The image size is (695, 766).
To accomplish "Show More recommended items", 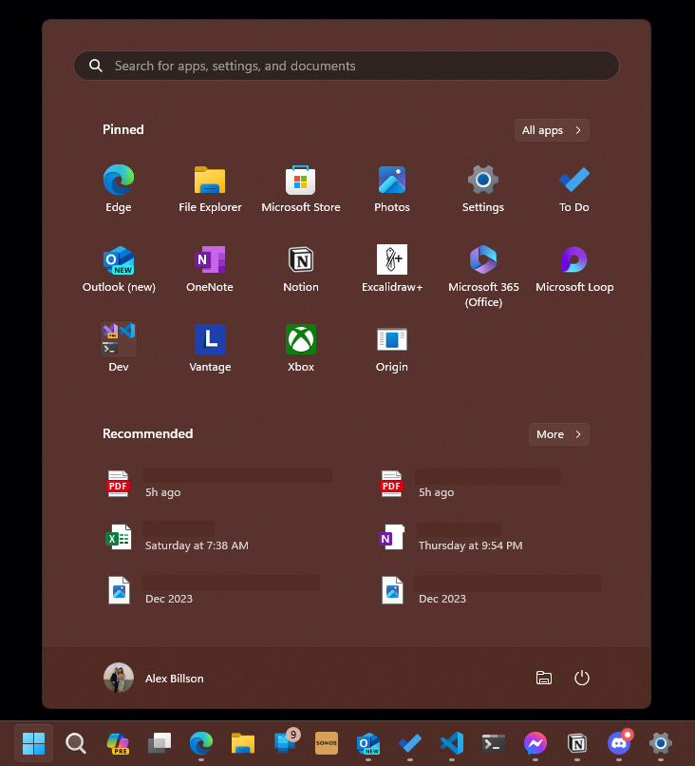I will click(x=558, y=434).
